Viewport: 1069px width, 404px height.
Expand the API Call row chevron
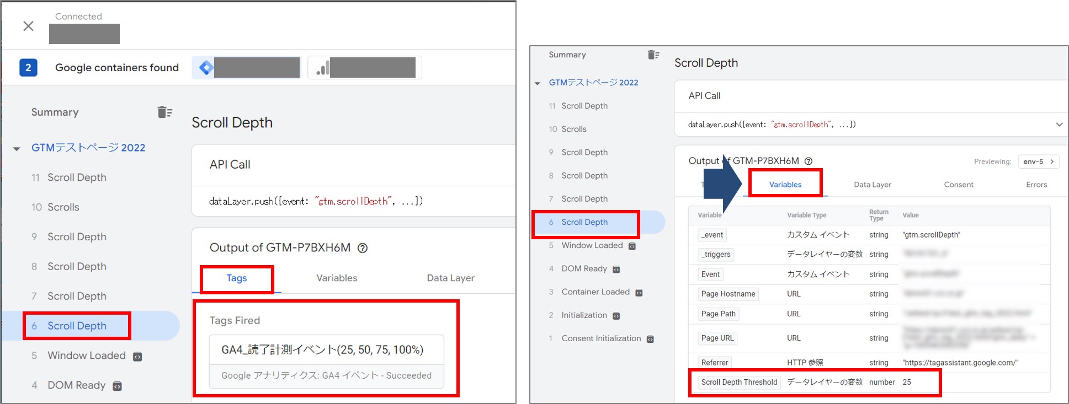point(1059,125)
